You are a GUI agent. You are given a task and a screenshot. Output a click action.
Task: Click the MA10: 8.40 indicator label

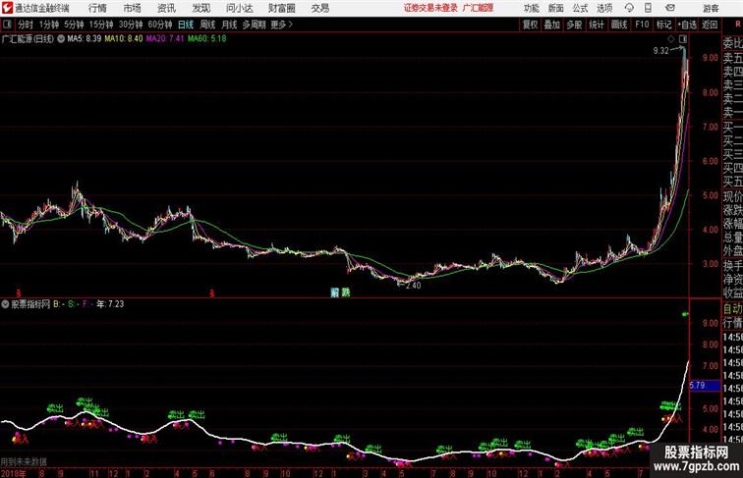[x=124, y=39]
